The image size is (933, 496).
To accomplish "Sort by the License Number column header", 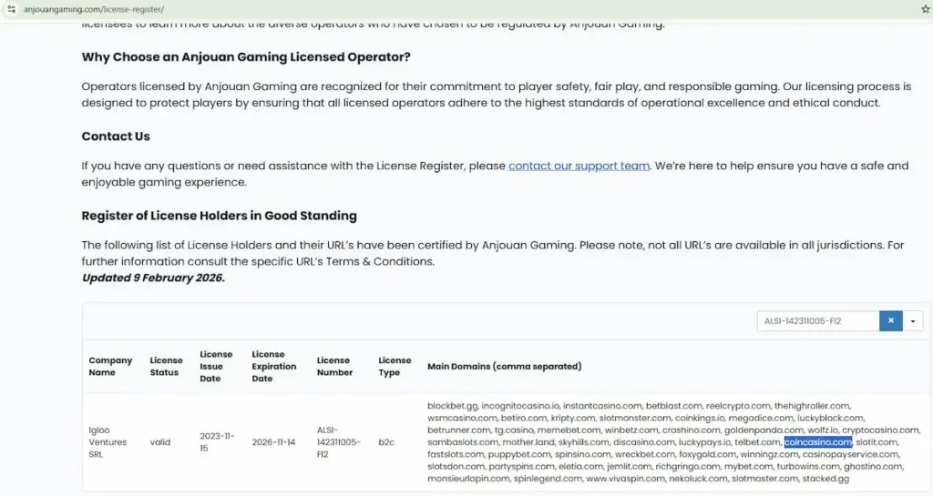I will pyautogui.click(x=334, y=367).
